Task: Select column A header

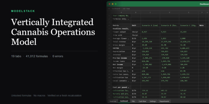Action: 121,12
